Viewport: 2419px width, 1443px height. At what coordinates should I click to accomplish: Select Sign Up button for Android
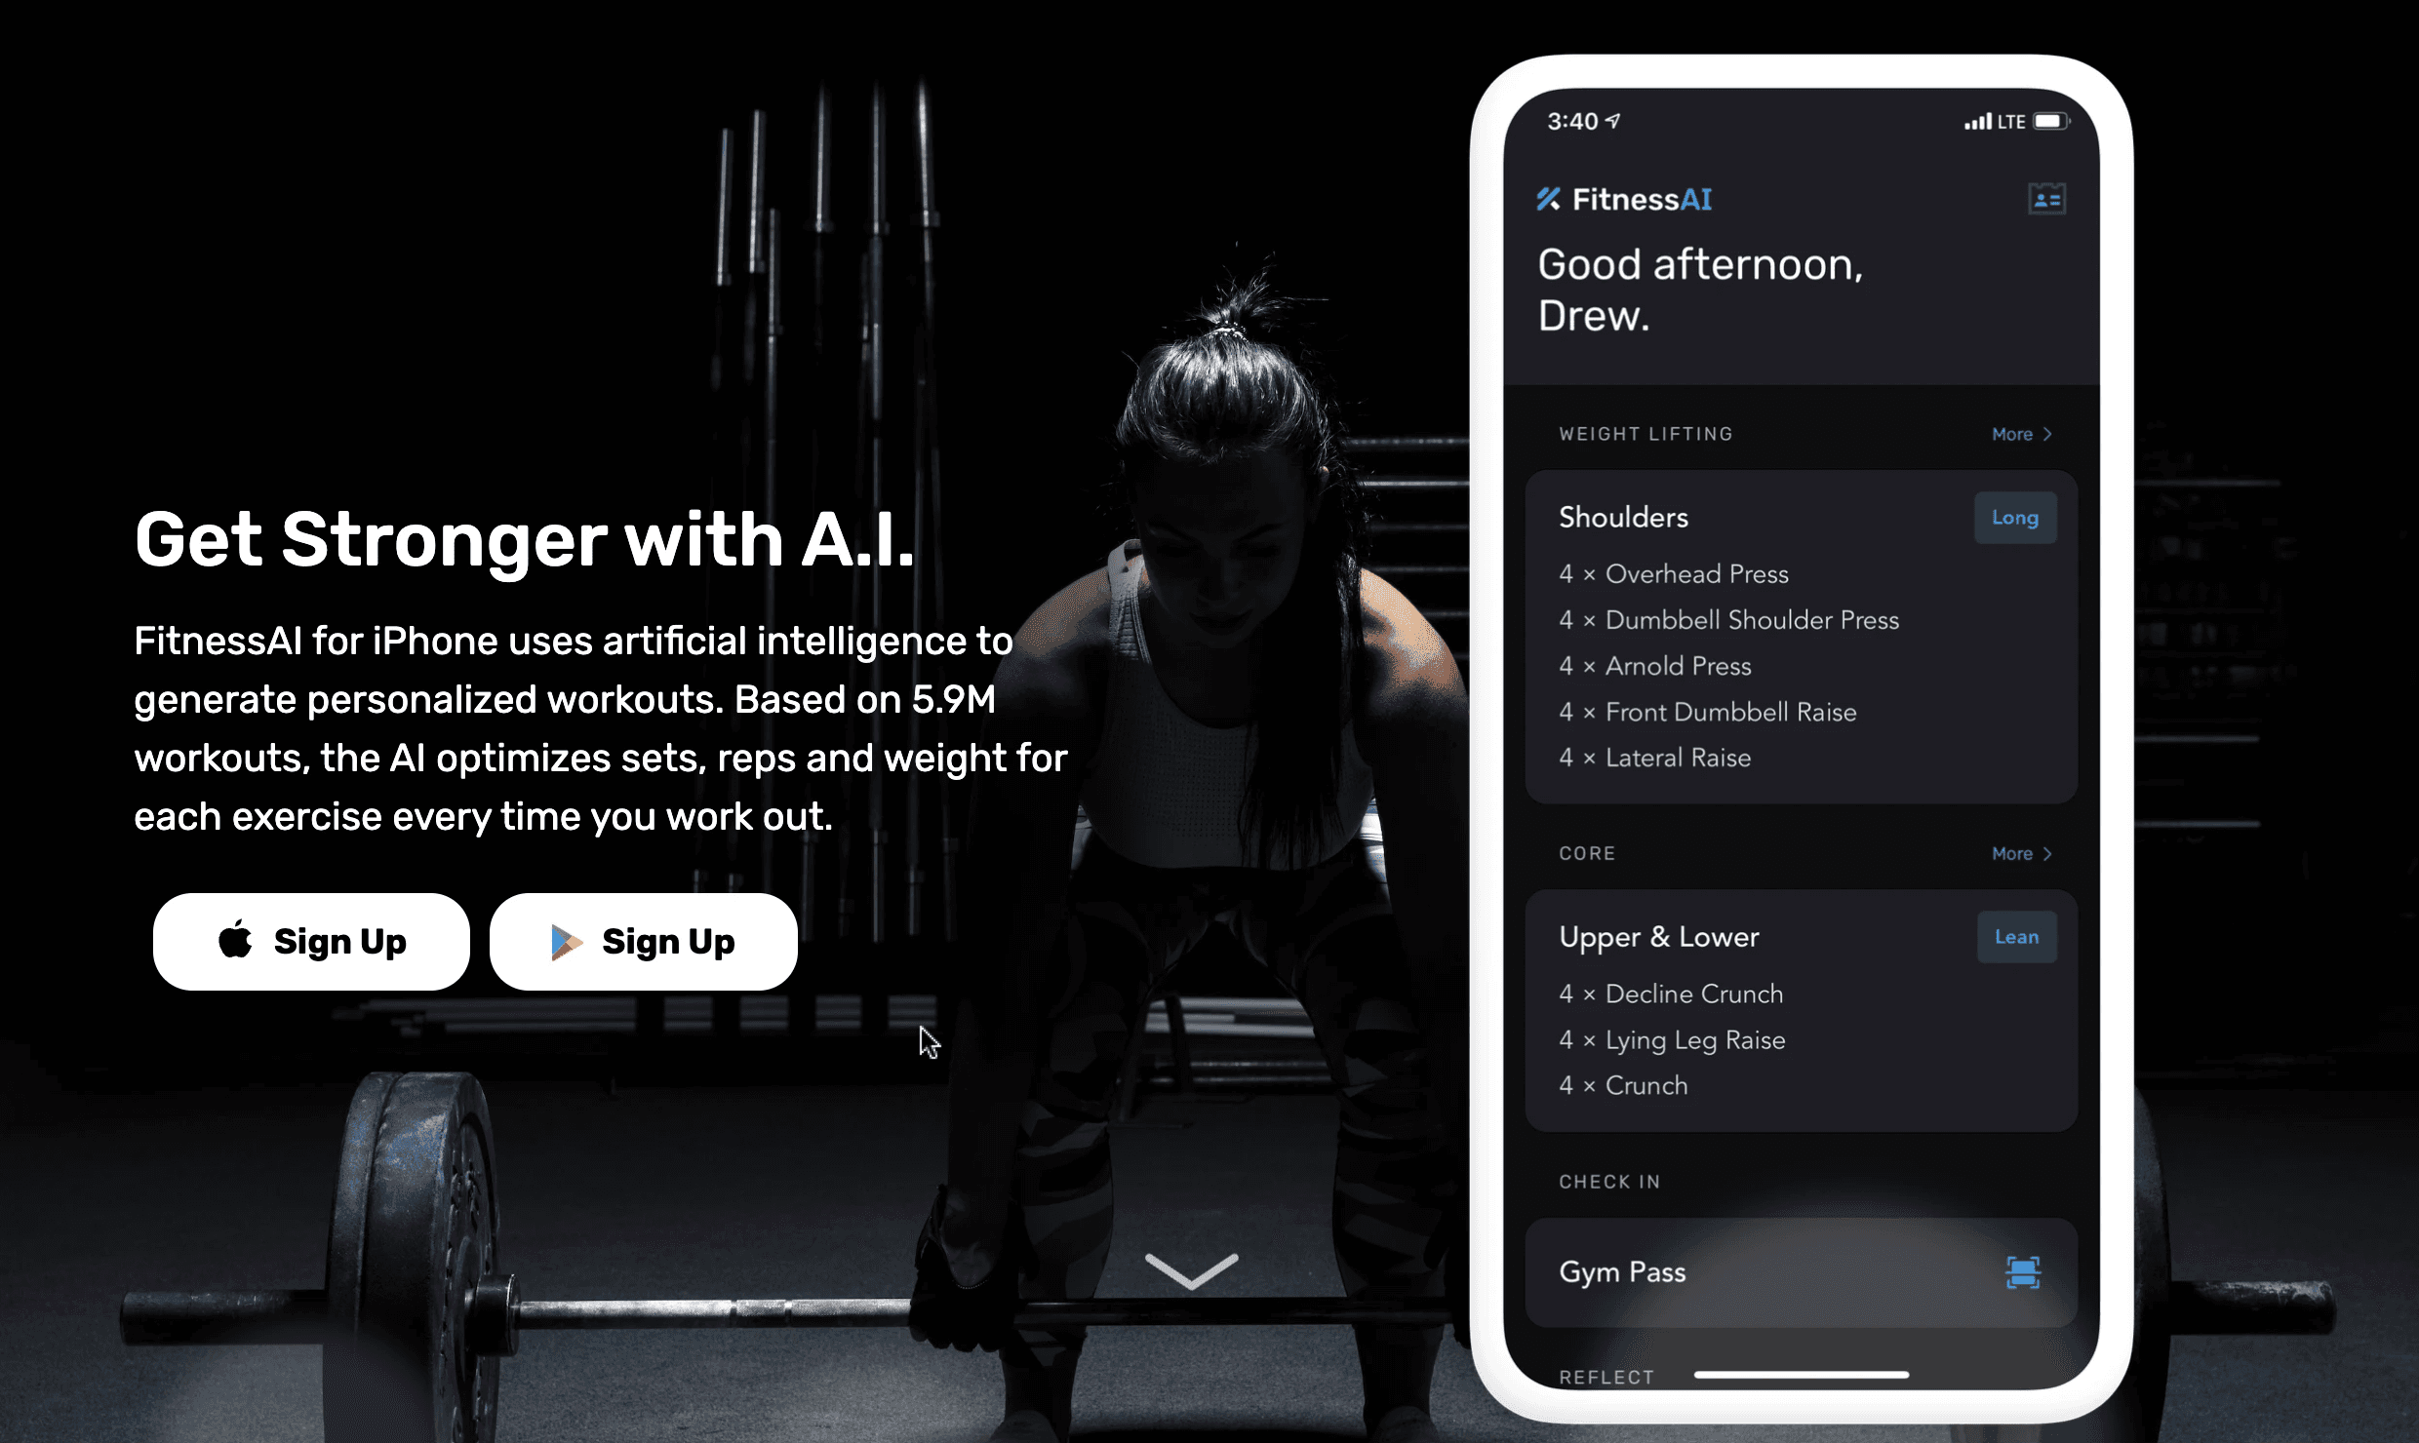pos(641,940)
